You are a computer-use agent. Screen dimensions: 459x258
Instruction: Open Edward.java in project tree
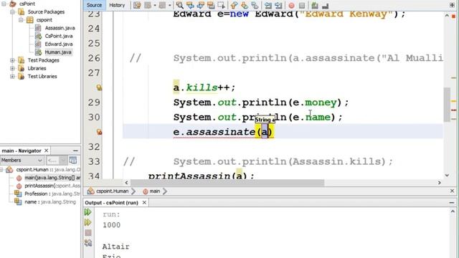tap(59, 44)
